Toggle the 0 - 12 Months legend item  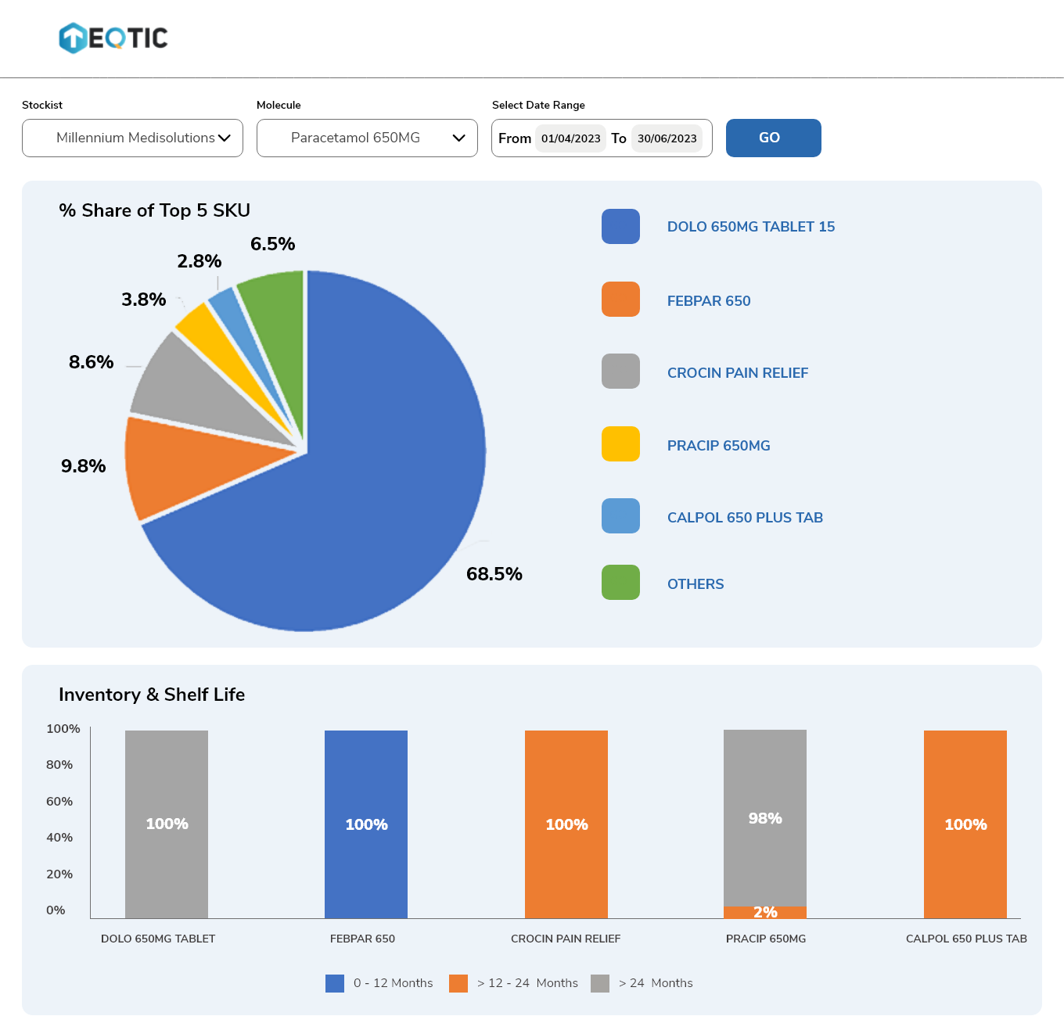coord(379,983)
